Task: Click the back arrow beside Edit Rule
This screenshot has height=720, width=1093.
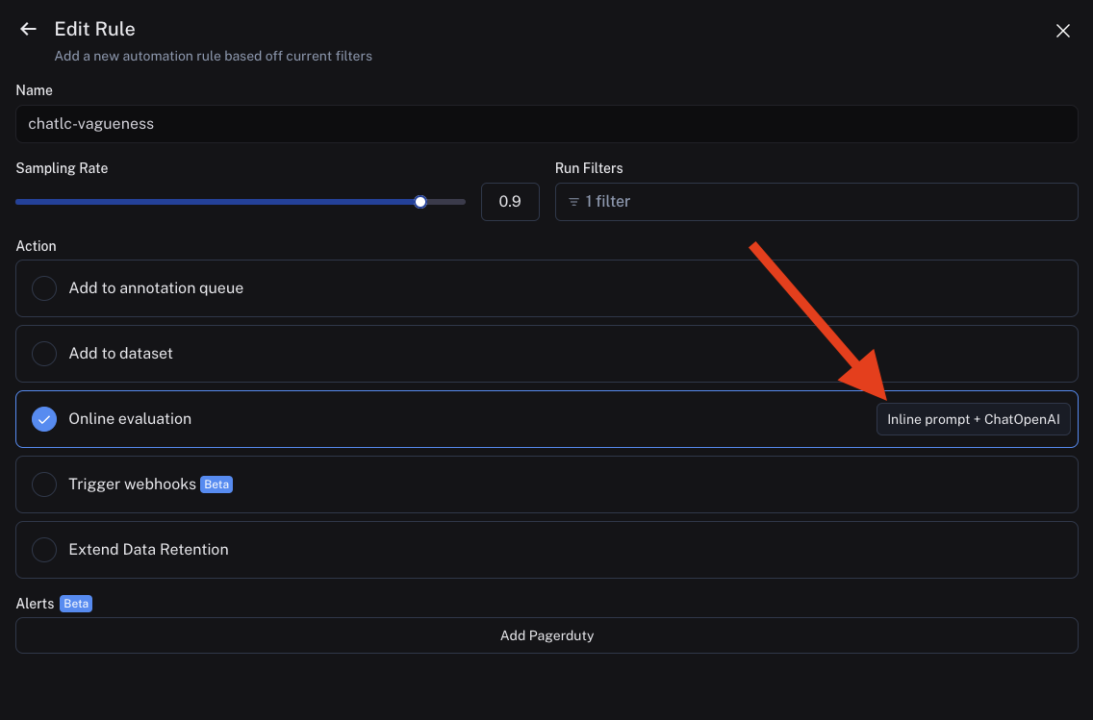Action: (x=28, y=30)
